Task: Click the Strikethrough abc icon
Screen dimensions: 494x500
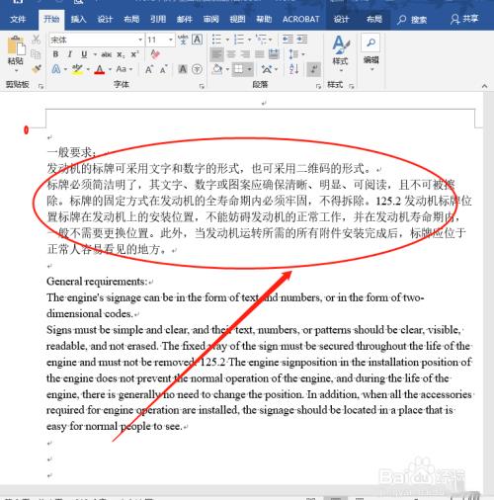Action: point(106,54)
